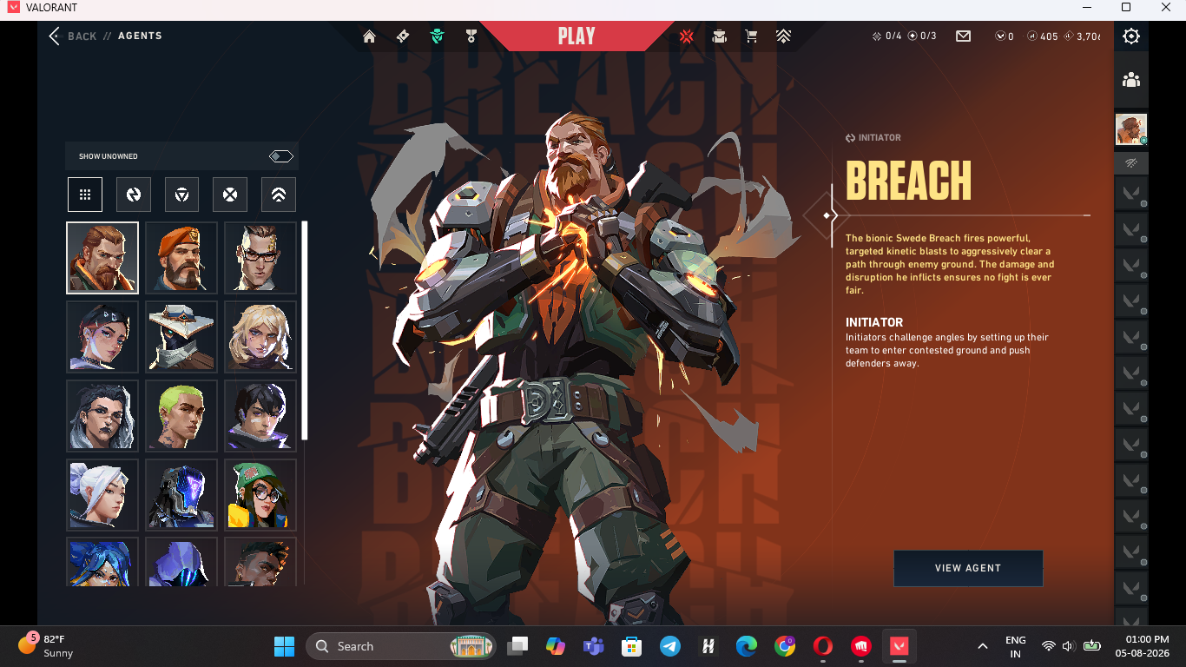Open Microsoft Store from the taskbar

(x=631, y=646)
